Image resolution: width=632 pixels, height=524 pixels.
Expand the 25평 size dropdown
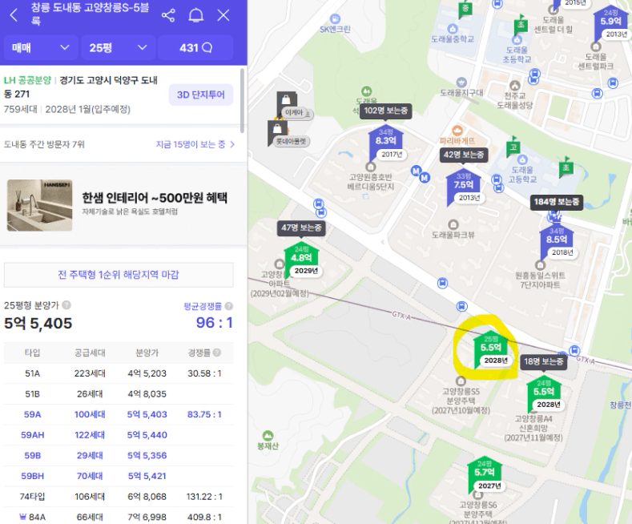coord(119,48)
